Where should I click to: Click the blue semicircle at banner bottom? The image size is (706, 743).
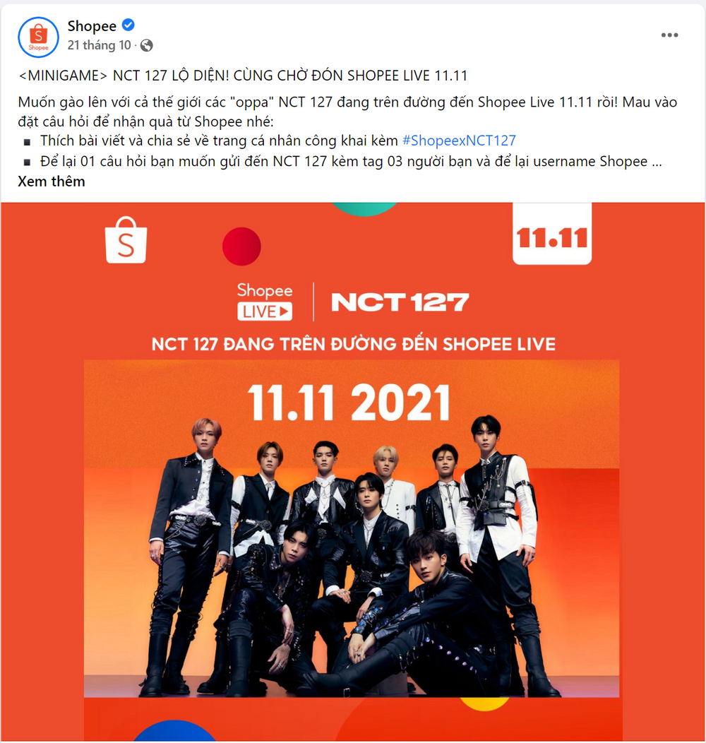pyautogui.click(x=174, y=731)
